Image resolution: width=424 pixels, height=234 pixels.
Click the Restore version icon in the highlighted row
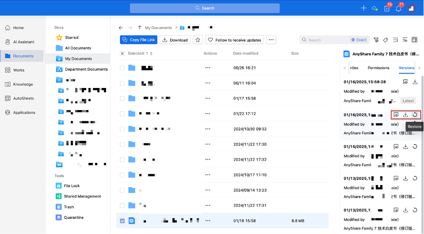415,115
